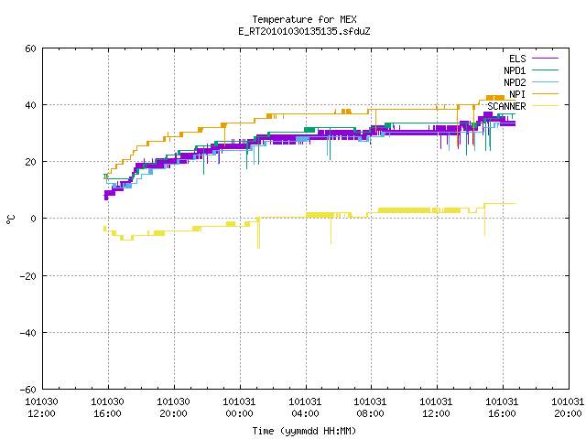This screenshot has height=439, width=586.
Task: Click the 'Time (yymmdd HH:MM)' axis title
Action: pos(304,431)
